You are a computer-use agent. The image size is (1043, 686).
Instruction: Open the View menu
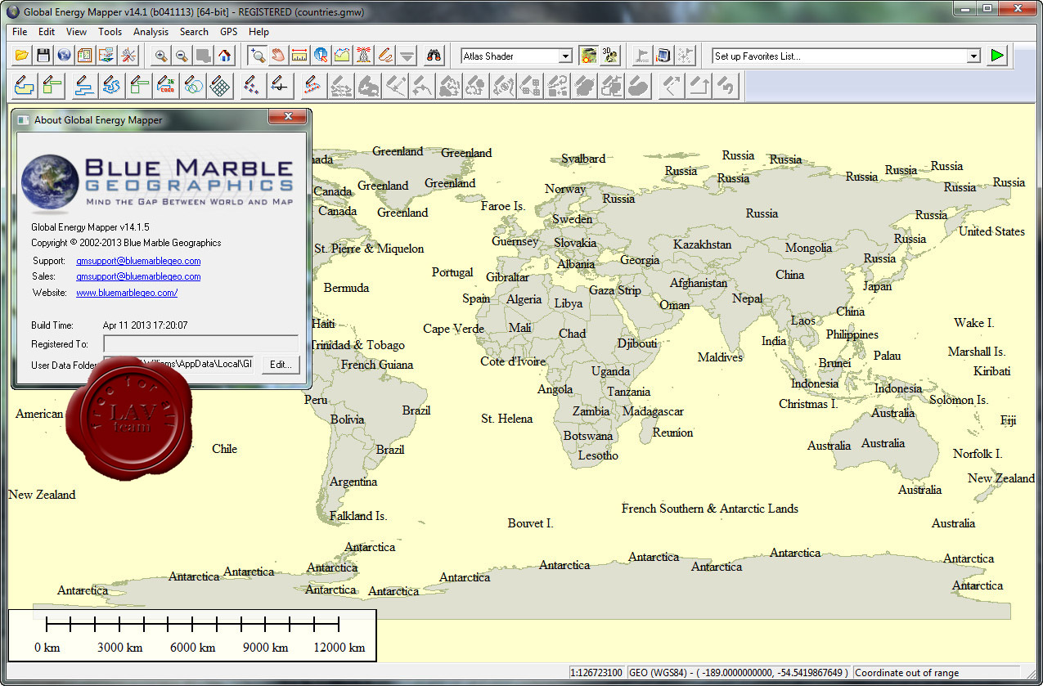coord(77,32)
